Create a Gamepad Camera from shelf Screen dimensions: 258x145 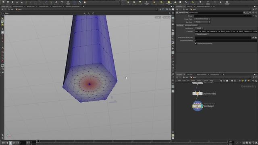pyautogui.click(x=227, y=2)
